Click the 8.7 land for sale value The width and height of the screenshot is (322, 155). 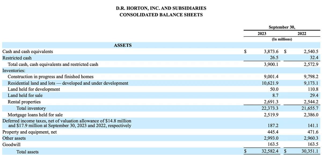275,95
